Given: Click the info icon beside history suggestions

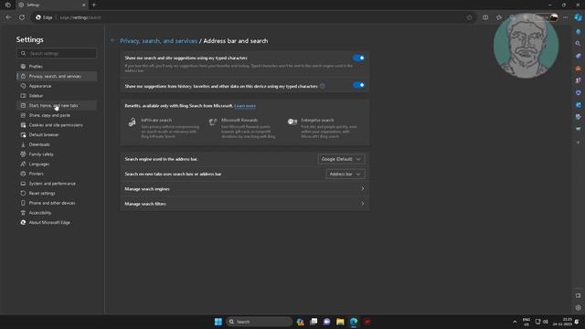Looking at the screenshot, I should tap(323, 86).
